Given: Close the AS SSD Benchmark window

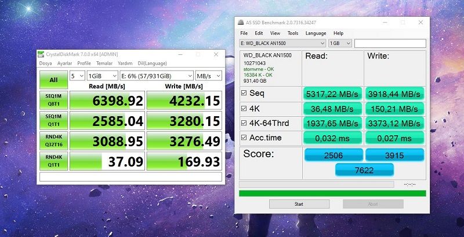Looking at the screenshot, I should tap(420, 23).
